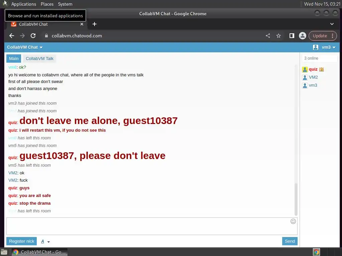Image resolution: width=342 pixels, height=256 pixels.
Task: Click the Update Chrome button
Action: [320, 36]
